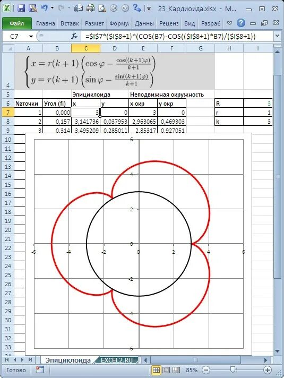Screen dimensions: 284x378
Task: Restore down the workbook window
Action: [264, 23]
